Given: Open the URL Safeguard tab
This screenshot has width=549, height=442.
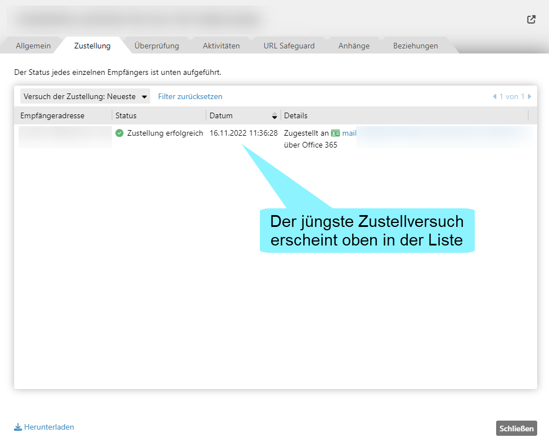Looking at the screenshot, I should tap(289, 46).
